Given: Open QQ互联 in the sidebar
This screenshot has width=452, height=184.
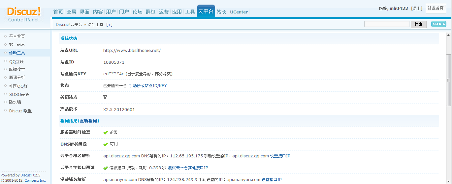Looking at the screenshot, I should tap(16, 61).
